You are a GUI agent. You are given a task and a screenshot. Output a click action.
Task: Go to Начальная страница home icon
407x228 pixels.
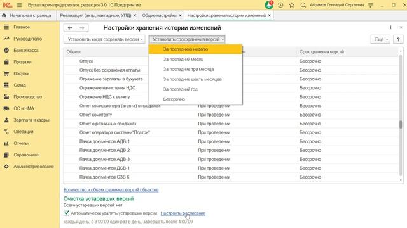click(4, 15)
